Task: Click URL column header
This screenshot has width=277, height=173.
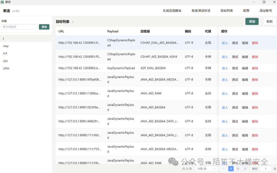Action: [61, 31]
